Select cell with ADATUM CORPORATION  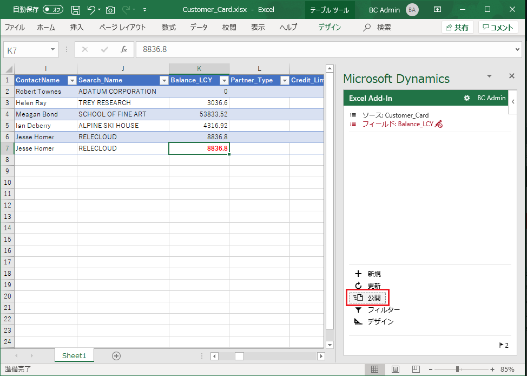coord(123,91)
